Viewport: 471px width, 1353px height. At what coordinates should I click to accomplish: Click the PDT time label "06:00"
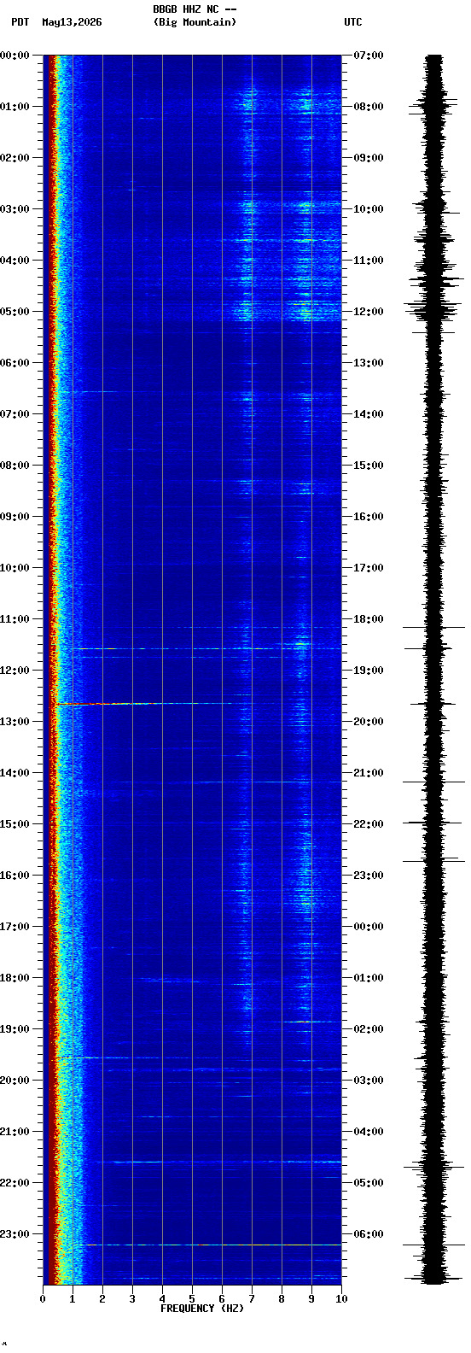(x=15, y=363)
